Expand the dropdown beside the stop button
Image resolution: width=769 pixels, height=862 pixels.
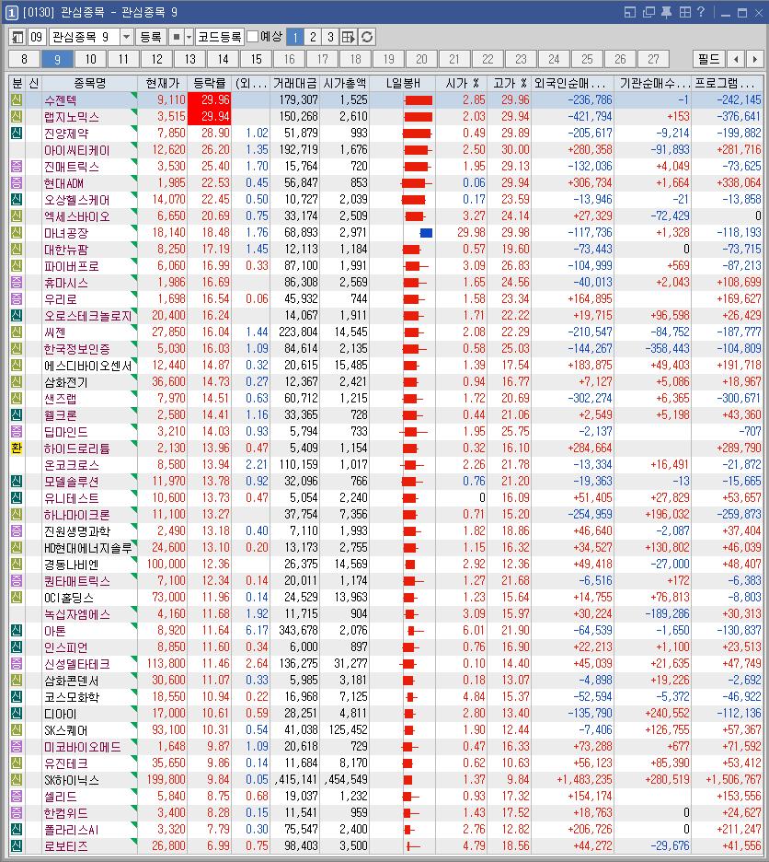[189, 37]
